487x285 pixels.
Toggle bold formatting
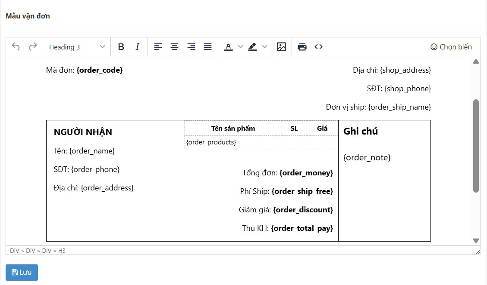point(121,47)
